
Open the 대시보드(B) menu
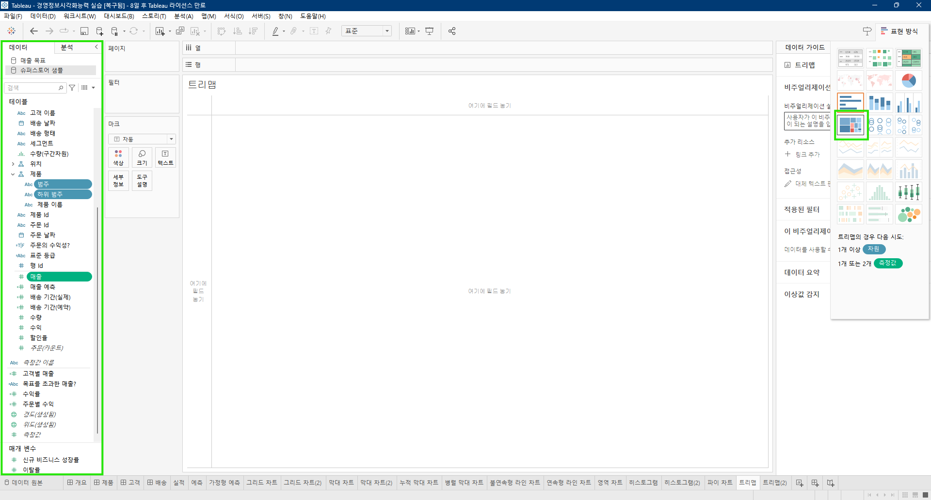click(119, 16)
